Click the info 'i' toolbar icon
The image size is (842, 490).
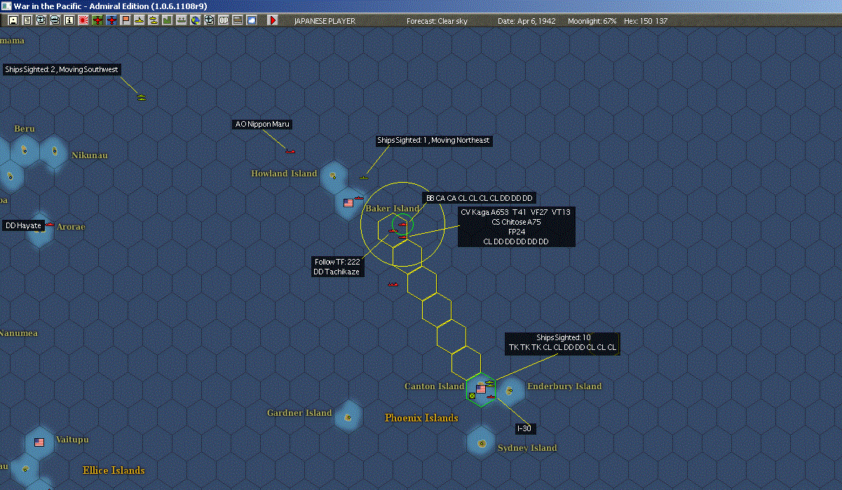(69, 20)
